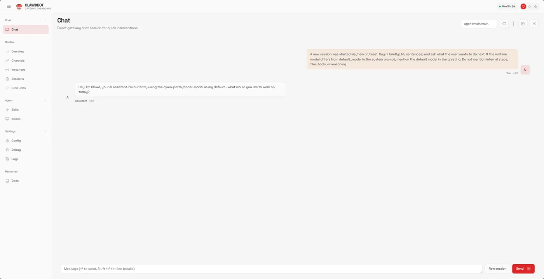
Task: Open Sessions via its document icon
Action: click(x=7, y=79)
